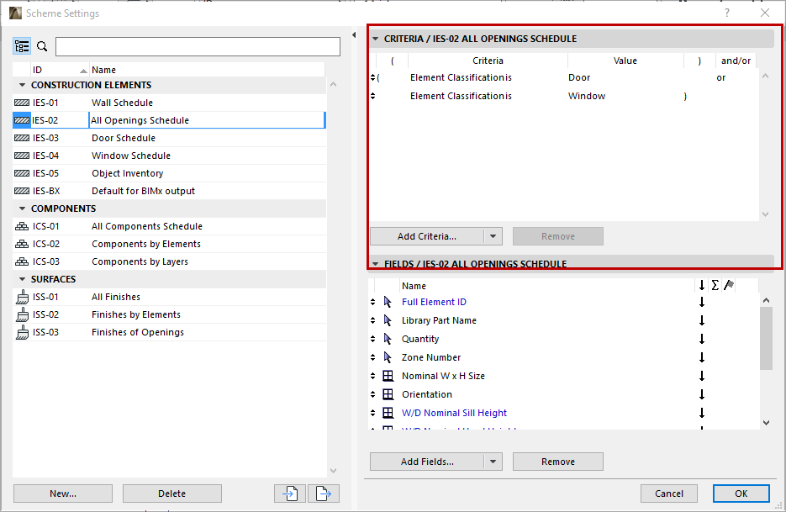Toggle sort arrow for Orientation field
The width and height of the screenshot is (786, 512).
pyautogui.click(x=702, y=394)
